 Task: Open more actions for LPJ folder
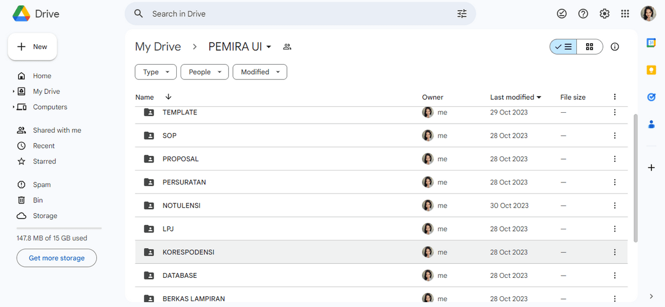point(615,229)
